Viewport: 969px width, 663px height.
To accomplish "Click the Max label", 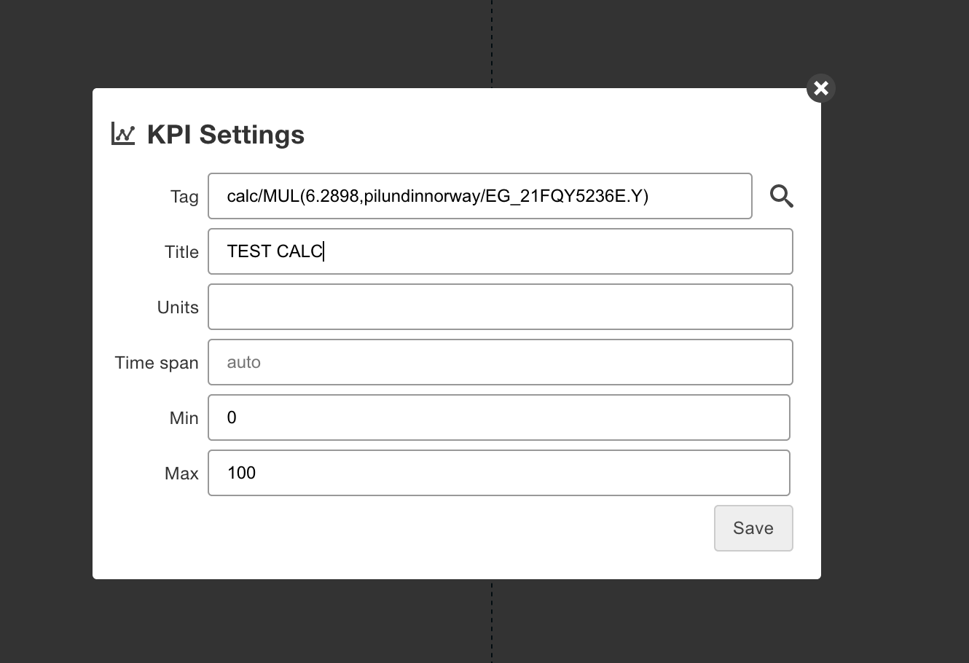I will [181, 474].
